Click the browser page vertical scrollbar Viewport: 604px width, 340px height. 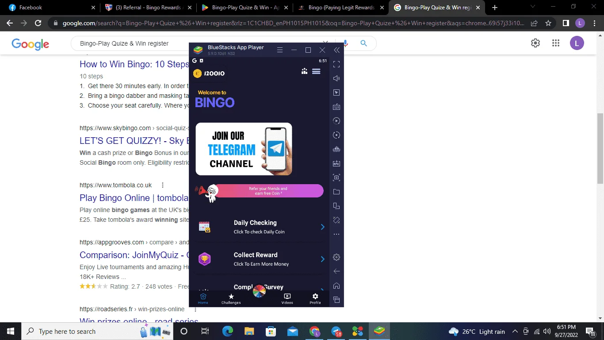(x=600, y=148)
